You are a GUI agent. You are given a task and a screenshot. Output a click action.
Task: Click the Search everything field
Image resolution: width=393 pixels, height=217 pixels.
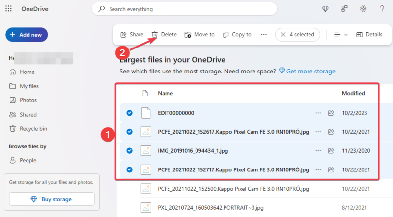pos(185,9)
